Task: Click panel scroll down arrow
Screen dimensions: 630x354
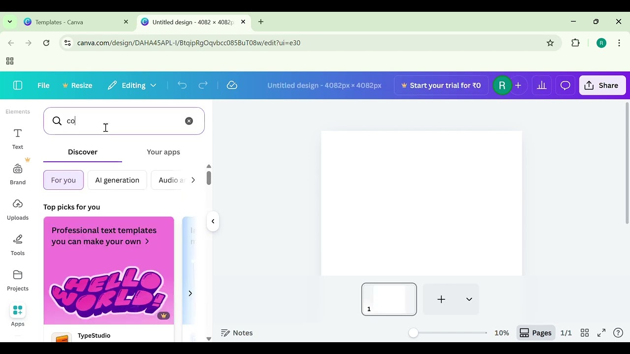Action: tap(209, 339)
